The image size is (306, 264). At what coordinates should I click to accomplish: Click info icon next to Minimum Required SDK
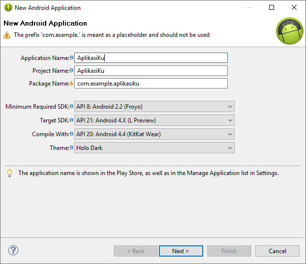pos(72,107)
